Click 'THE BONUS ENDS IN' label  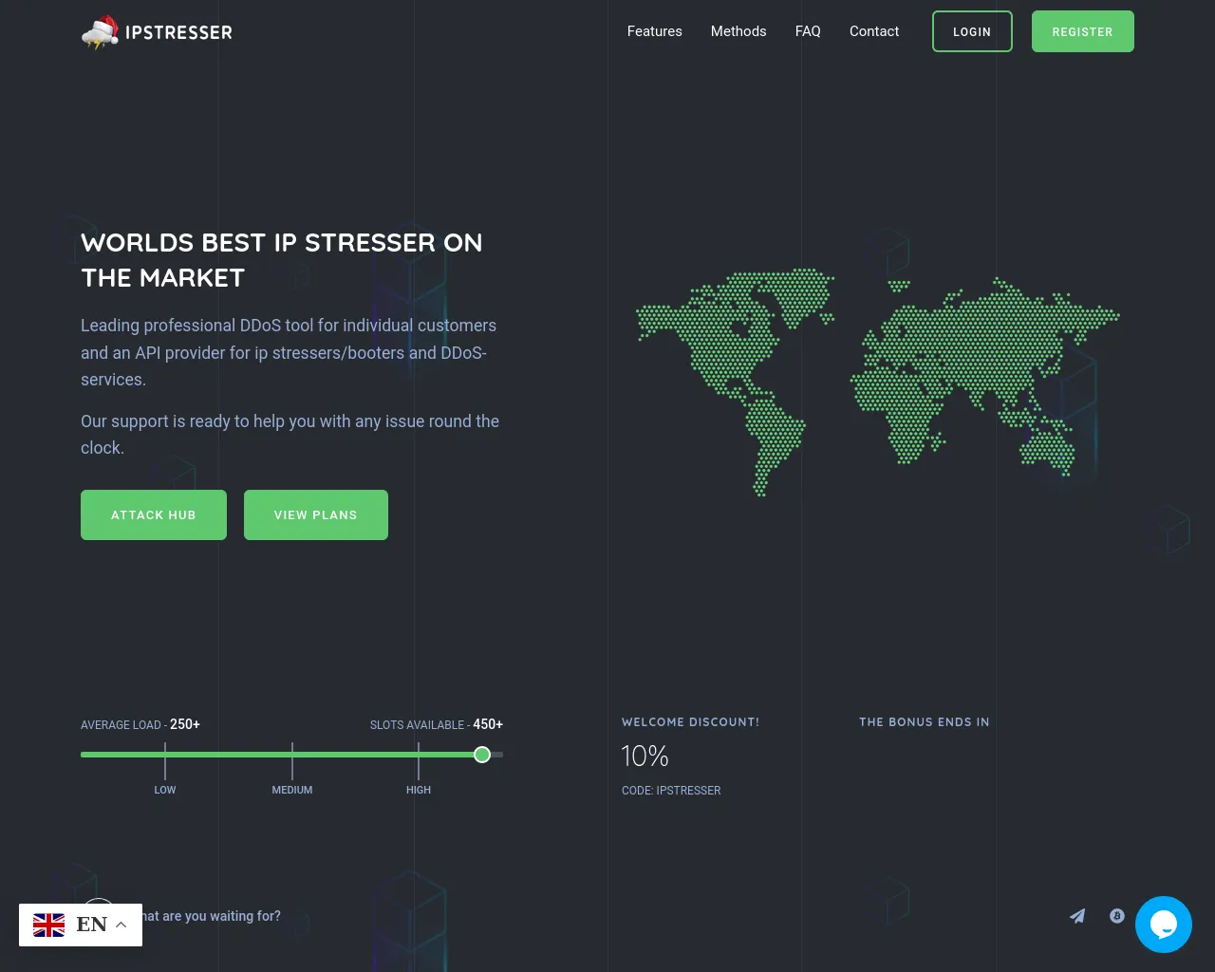click(925, 722)
